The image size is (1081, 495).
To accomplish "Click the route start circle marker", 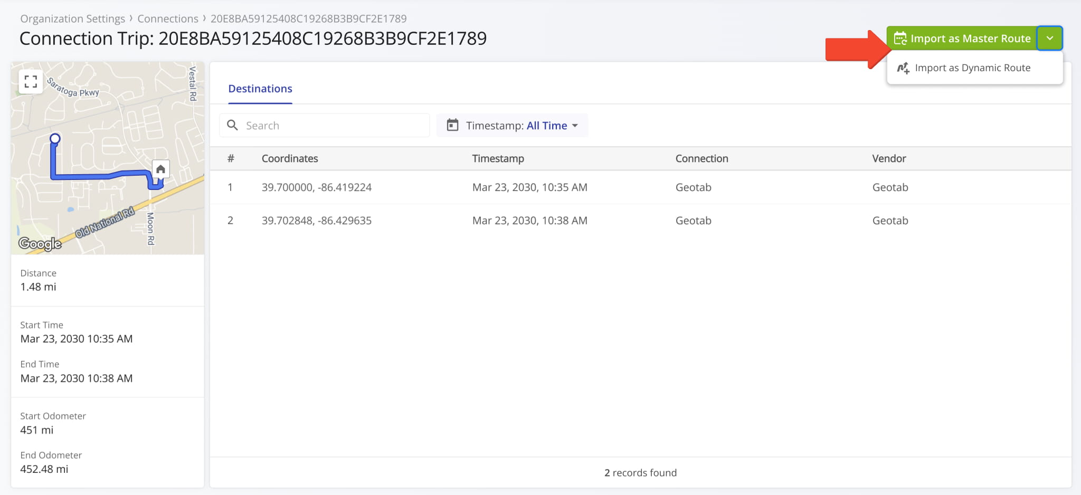I will [x=55, y=139].
